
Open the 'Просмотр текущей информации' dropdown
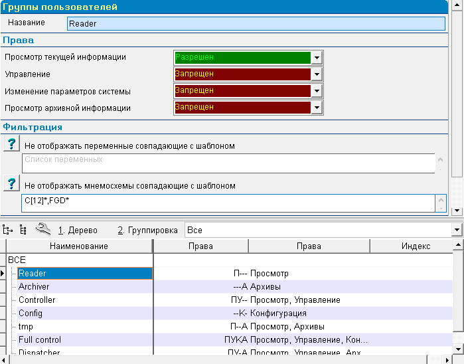click(317, 58)
